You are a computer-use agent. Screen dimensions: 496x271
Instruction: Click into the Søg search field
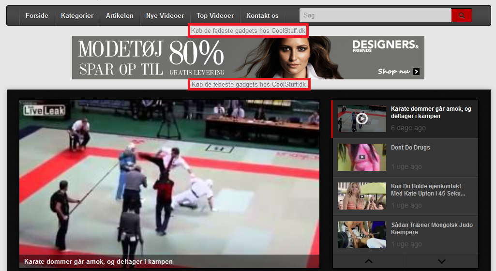(x=375, y=15)
